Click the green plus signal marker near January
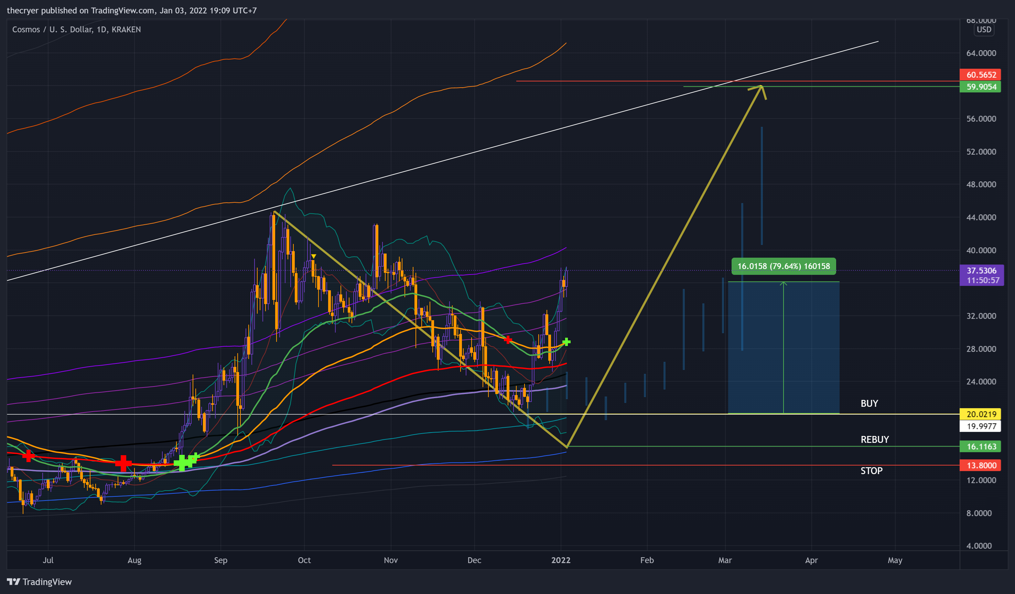The width and height of the screenshot is (1015, 594). tap(566, 342)
